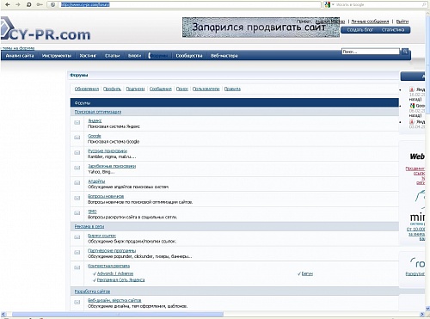Open Блоги menu item
The width and height of the screenshot is (430, 319).
coord(134,56)
